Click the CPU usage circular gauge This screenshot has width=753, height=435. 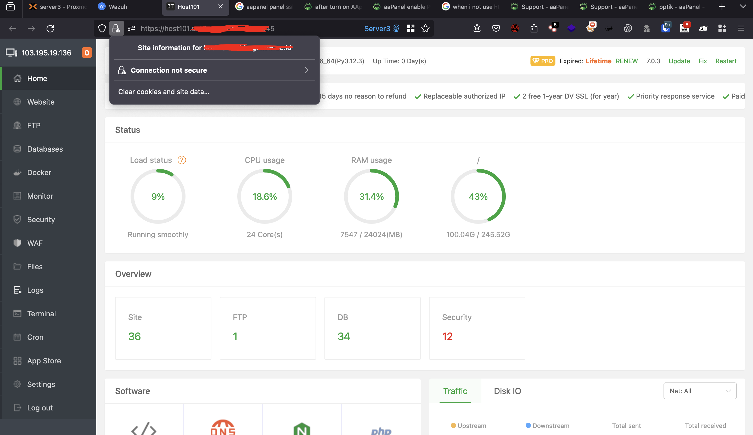pos(265,196)
